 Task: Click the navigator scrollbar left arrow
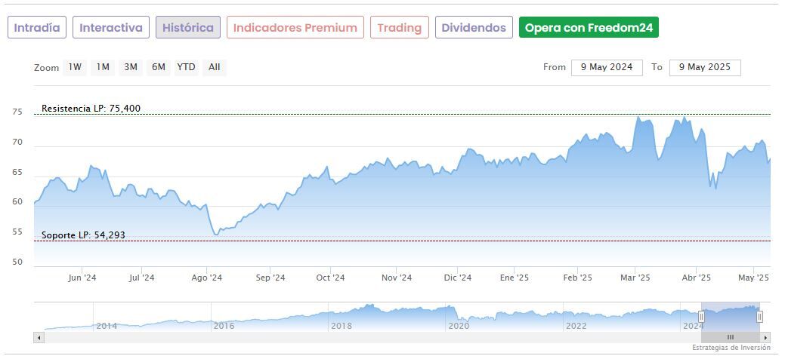tap(38, 337)
